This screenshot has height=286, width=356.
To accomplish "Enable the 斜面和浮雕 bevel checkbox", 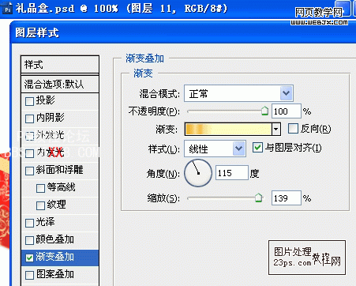I will point(29,171).
